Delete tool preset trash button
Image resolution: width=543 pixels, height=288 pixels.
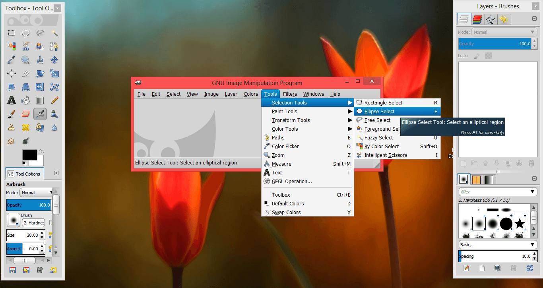tap(40, 271)
